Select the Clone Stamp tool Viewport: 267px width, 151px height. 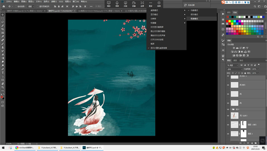[x=3, y=47]
